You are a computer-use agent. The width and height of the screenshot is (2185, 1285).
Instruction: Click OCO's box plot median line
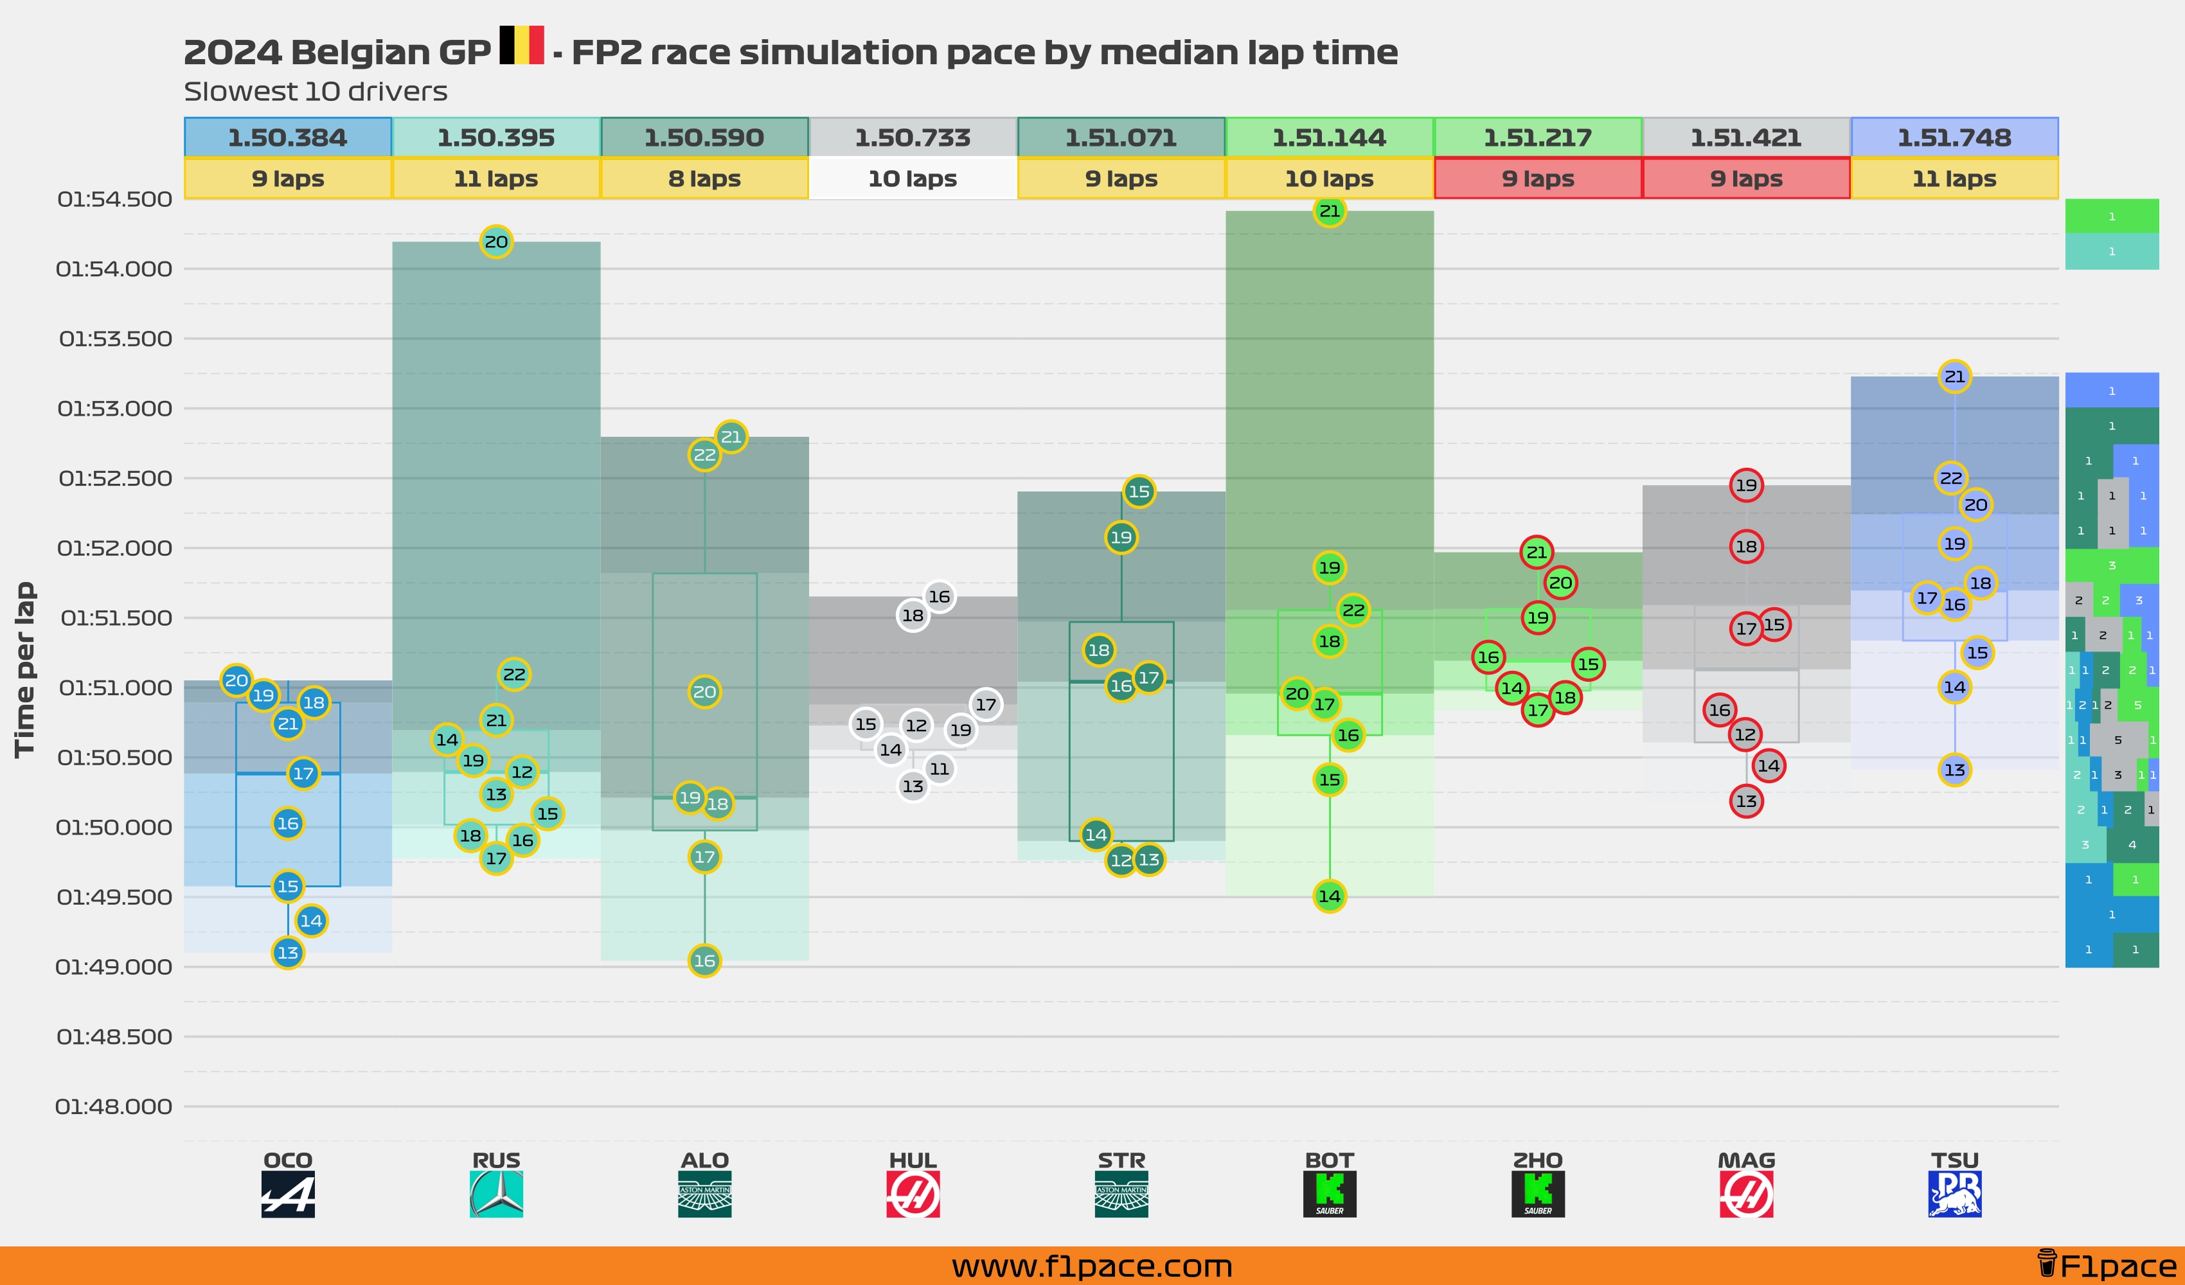(x=288, y=774)
